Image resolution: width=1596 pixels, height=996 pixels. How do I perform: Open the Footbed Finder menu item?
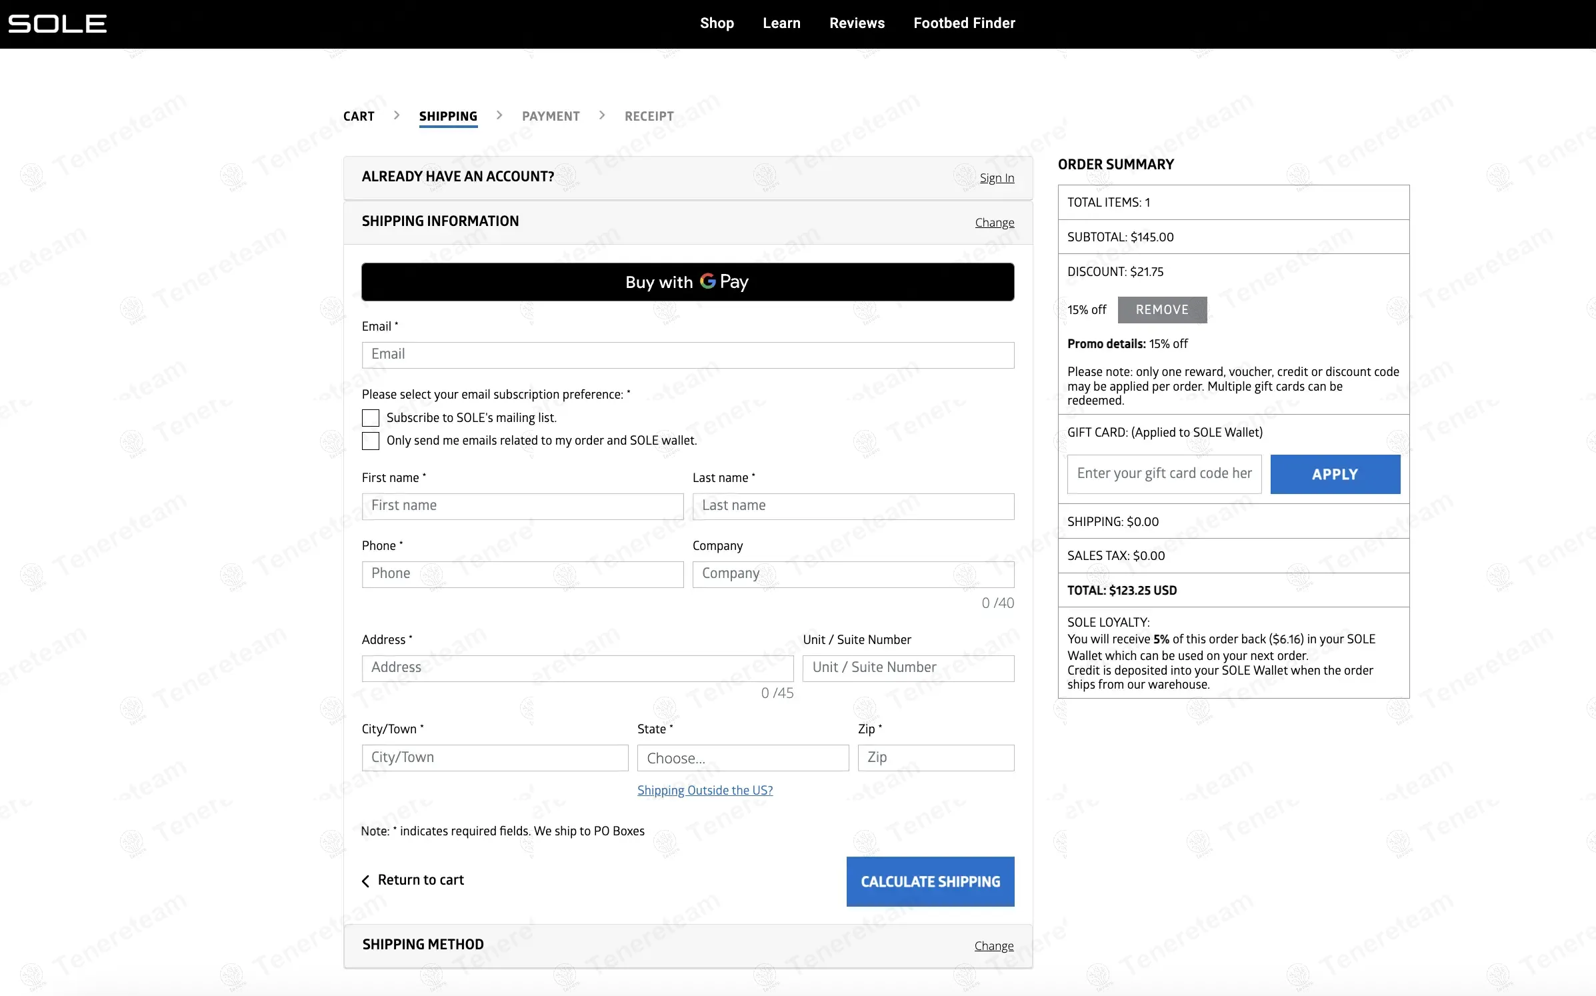[964, 23]
